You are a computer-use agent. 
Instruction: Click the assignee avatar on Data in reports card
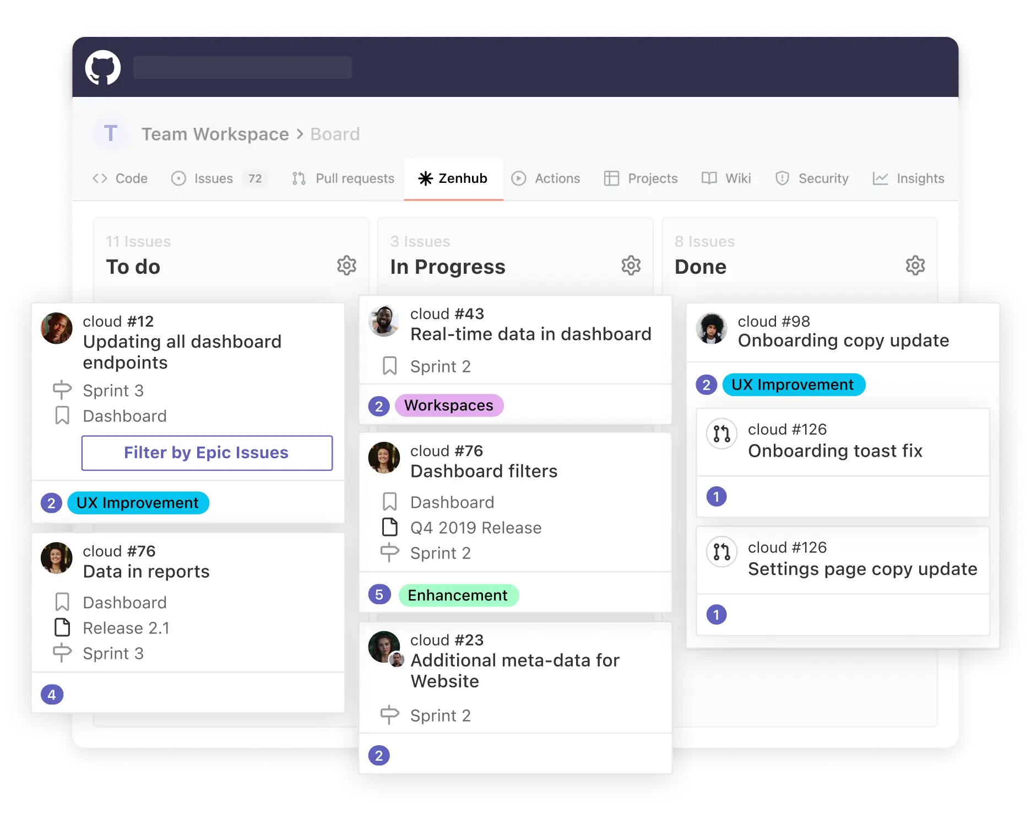click(57, 558)
